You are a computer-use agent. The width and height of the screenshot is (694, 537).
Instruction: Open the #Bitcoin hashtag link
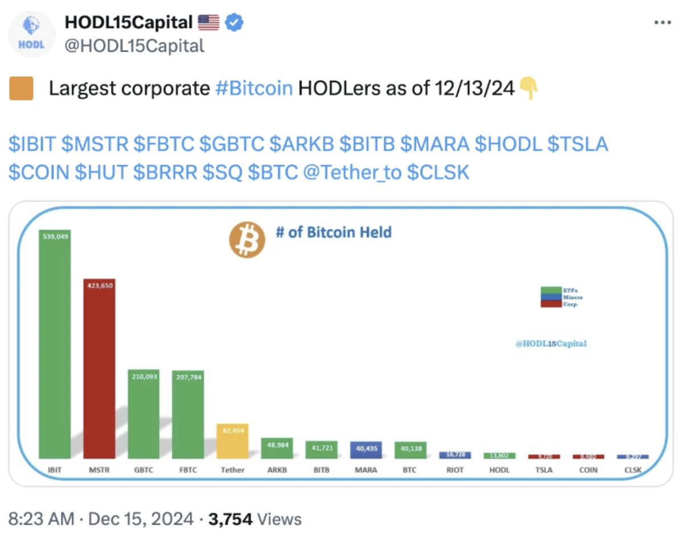[254, 89]
